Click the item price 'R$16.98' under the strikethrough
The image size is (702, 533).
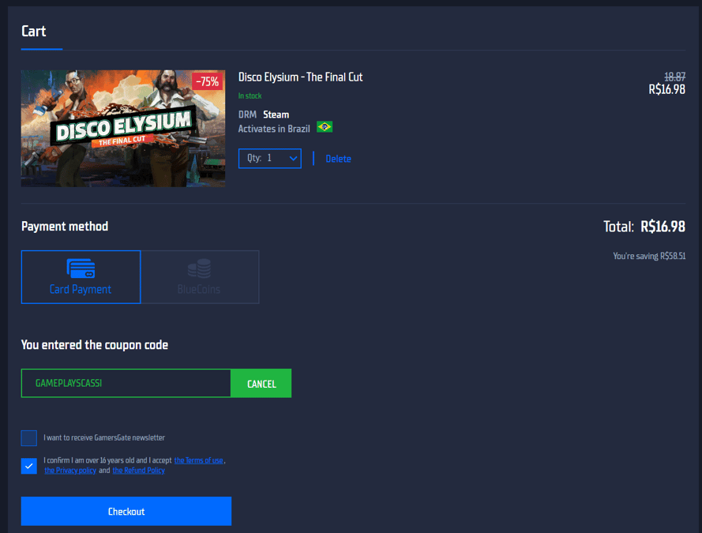tap(667, 89)
